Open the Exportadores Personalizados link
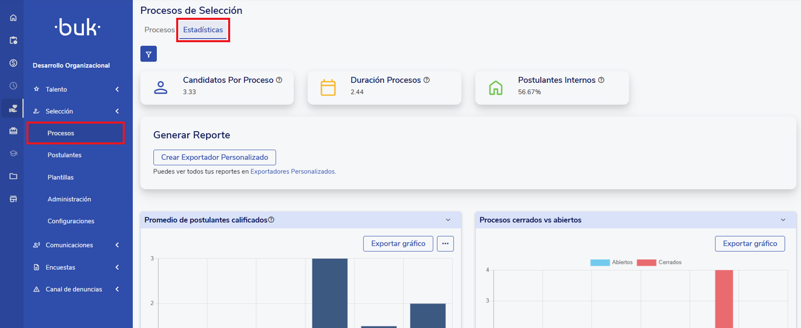This screenshot has height=328, width=801. [x=293, y=172]
